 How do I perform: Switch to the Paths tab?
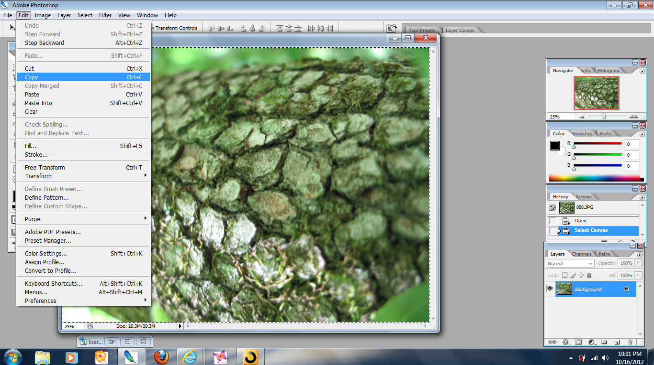[x=604, y=254]
